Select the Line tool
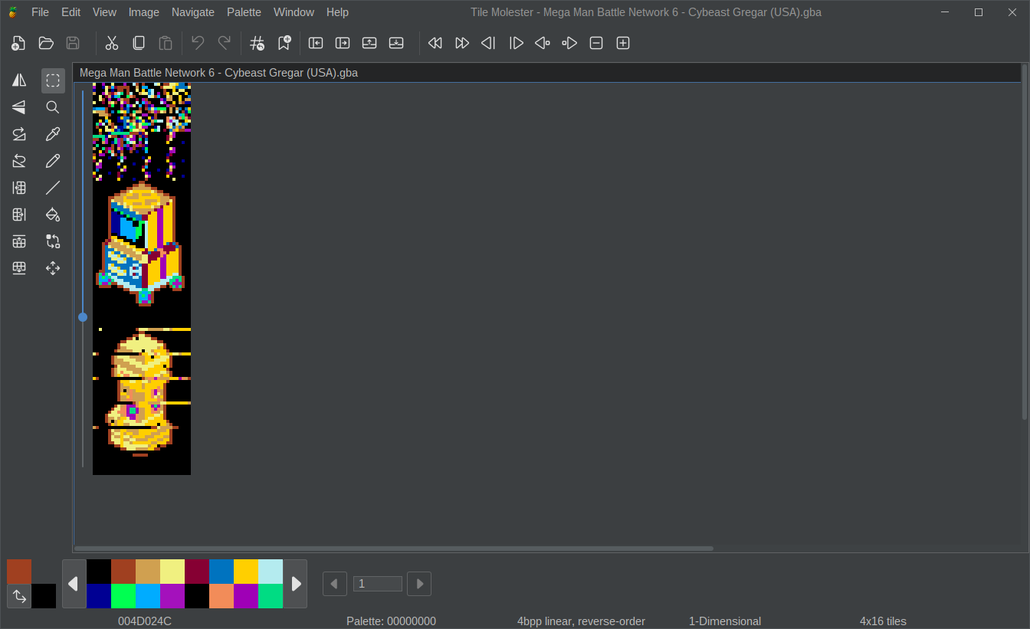Viewport: 1030px width, 629px height. [x=53, y=188]
